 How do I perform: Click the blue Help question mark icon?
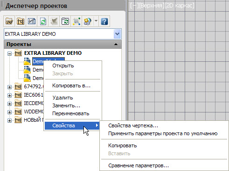pyautogui.click(x=104, y=21)
